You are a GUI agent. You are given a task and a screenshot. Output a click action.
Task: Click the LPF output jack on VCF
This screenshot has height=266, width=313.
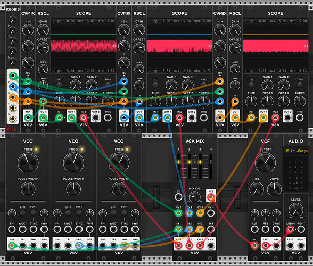point(266,245)
